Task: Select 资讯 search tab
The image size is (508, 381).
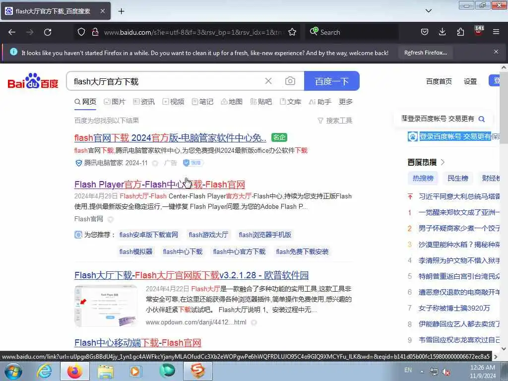Action: 144,102
